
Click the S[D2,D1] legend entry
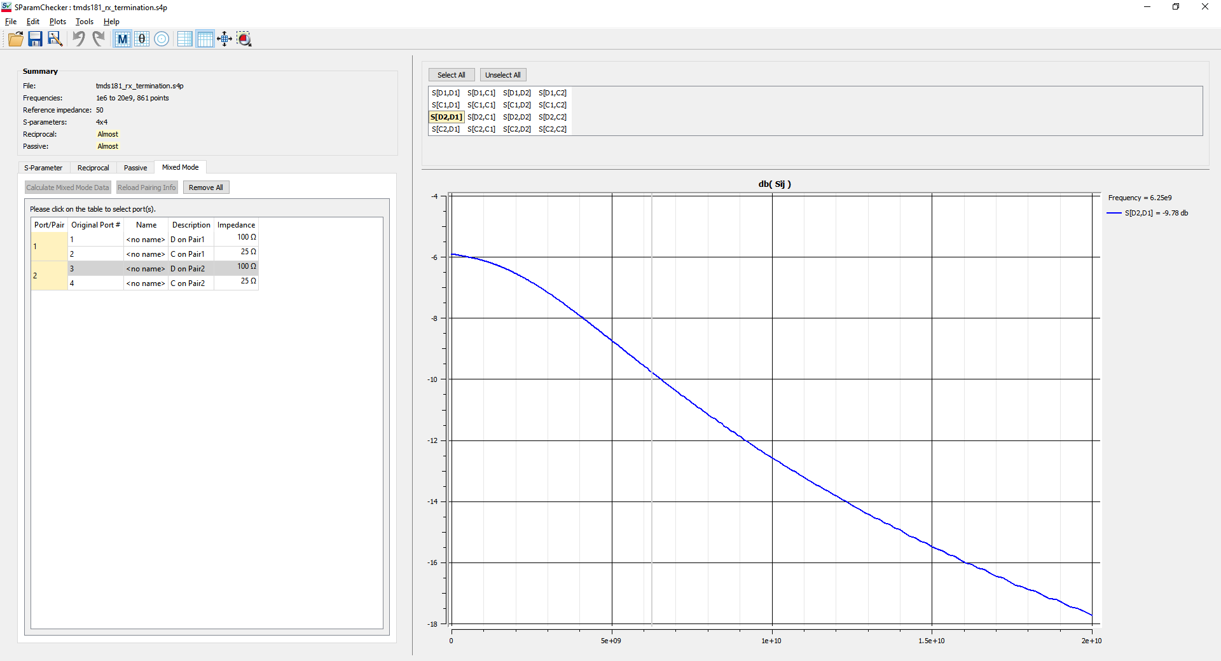click(1147, 213)
